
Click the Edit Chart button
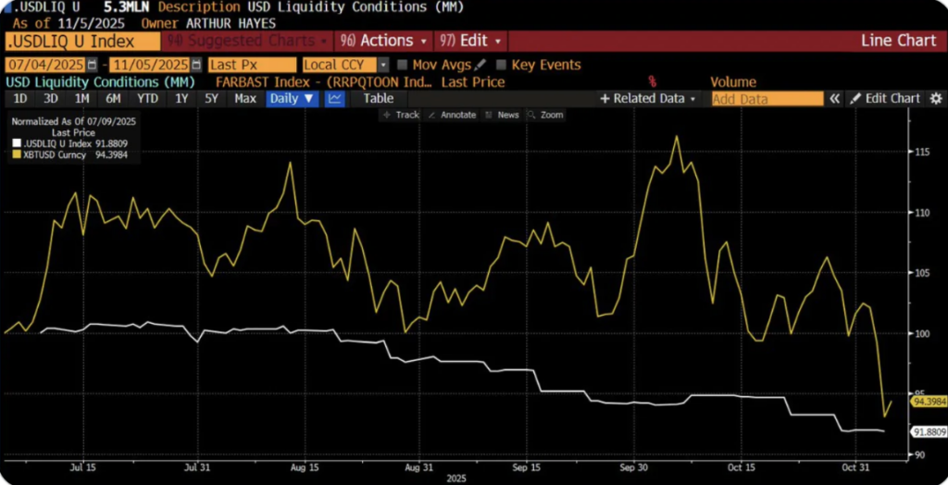point(885,98)
